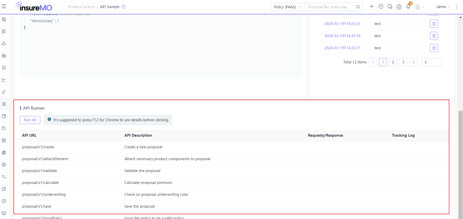463x219 pixels.
Task: Select the sliders settings icon in sidebar
Action: 4,104
